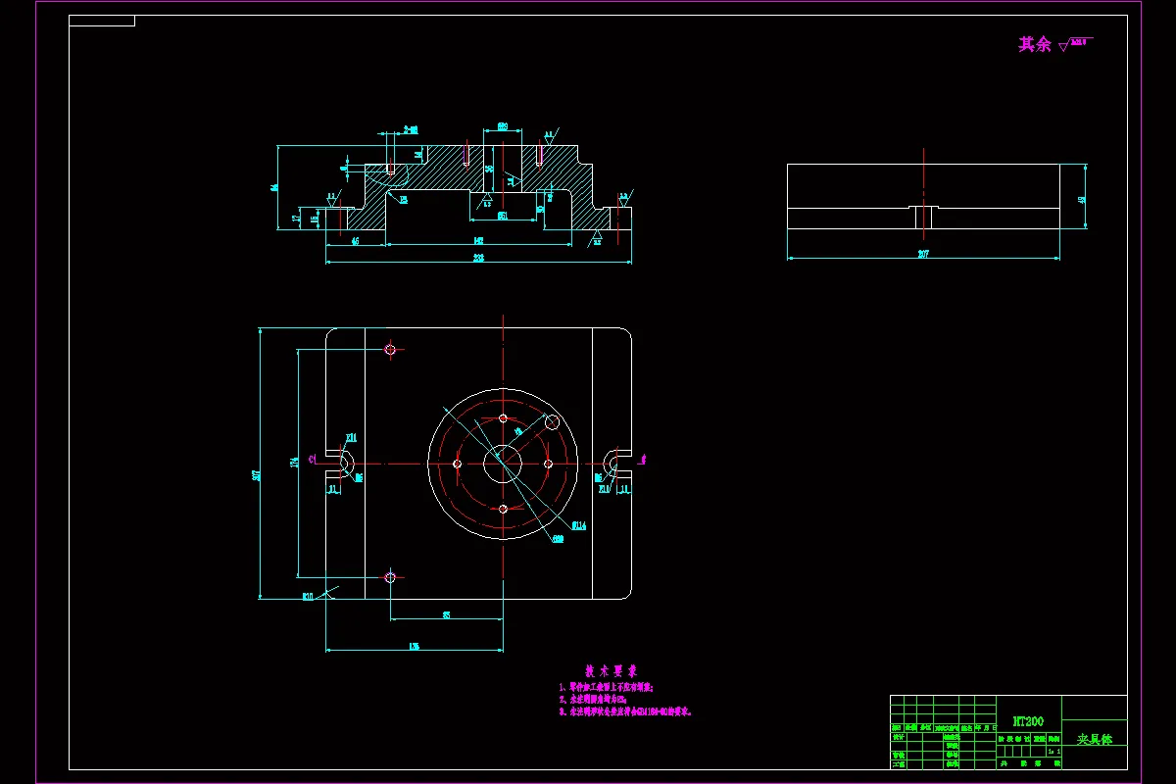1176x784 pixels.
Task: Click the 技术要求 heading
Action: tap(612, 671)
